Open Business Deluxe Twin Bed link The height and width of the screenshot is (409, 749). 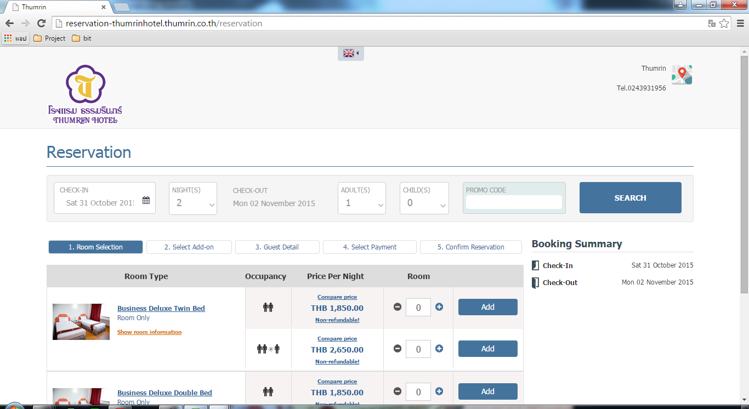point(161,308)
